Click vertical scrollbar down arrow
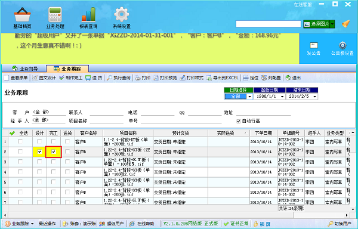Viewport: 358px width, 229px height. [353, 209]
